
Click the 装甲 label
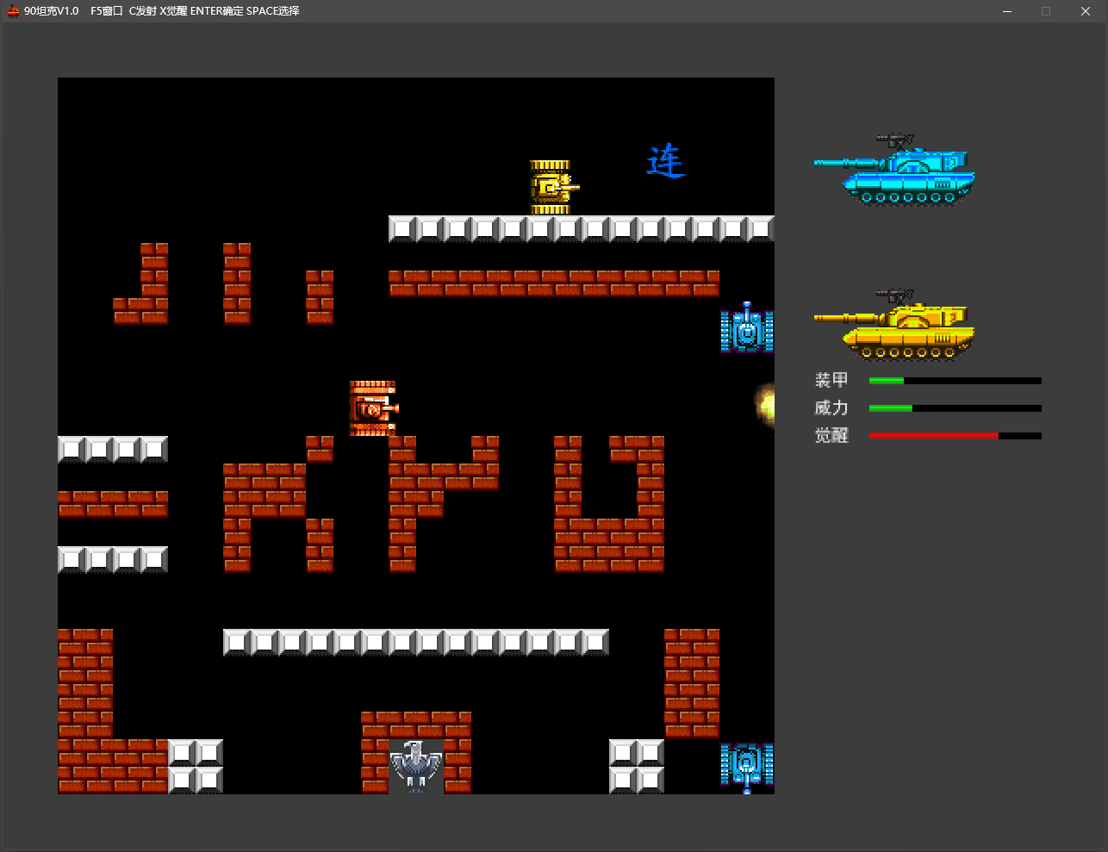click(831, 380)
